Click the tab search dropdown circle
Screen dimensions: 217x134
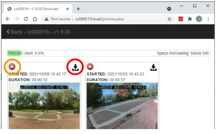coord(169,9)
